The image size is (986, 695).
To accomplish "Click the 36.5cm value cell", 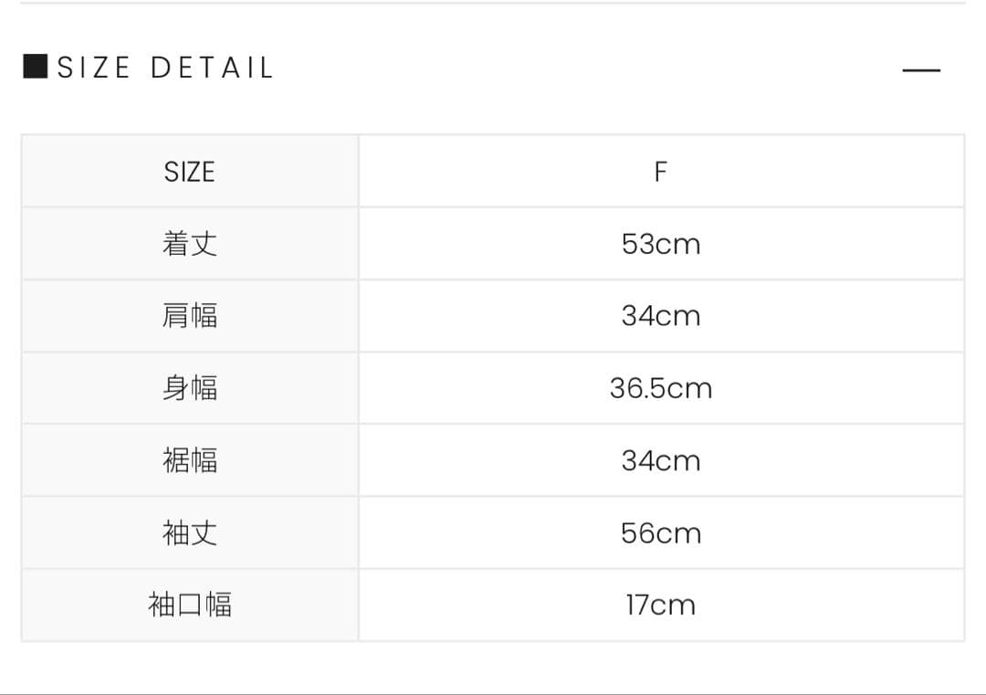I will pyautogui.click(x=661, y=388).
